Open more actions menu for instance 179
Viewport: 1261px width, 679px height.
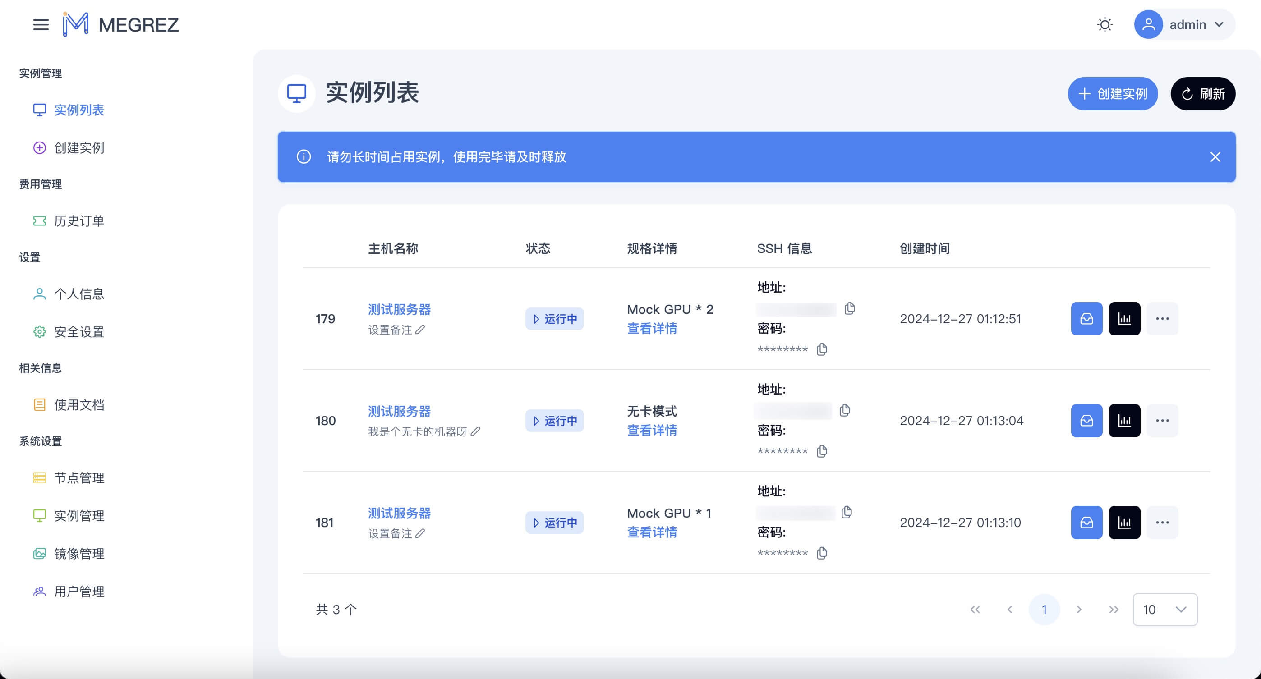tap(1162, 319)
